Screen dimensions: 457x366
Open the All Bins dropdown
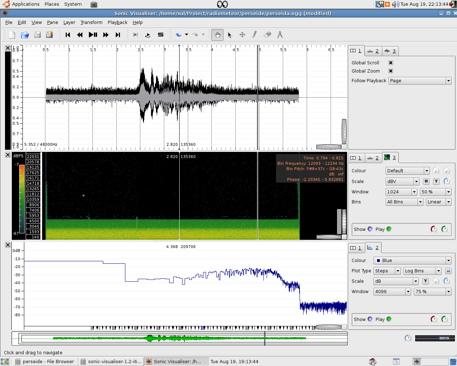(x=405, y=202)
